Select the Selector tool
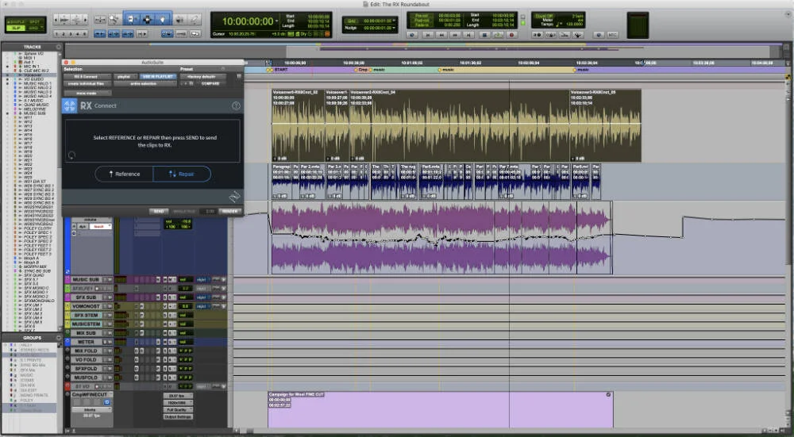The image size is (794, 437). click(x=147, y=19)
